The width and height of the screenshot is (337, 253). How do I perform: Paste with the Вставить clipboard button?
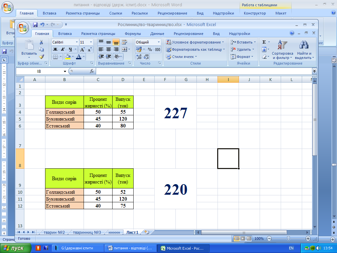pos(29,50)
